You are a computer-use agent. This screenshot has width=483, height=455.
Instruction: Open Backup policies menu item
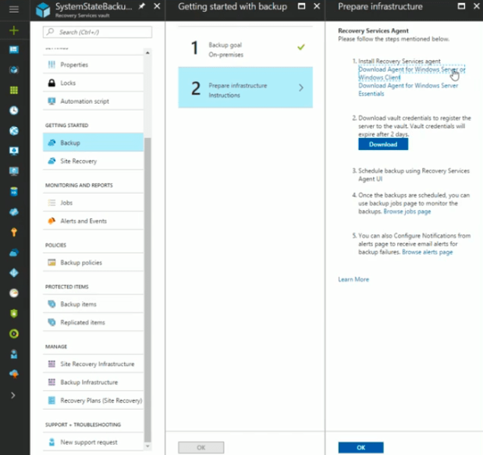point(93,262)
